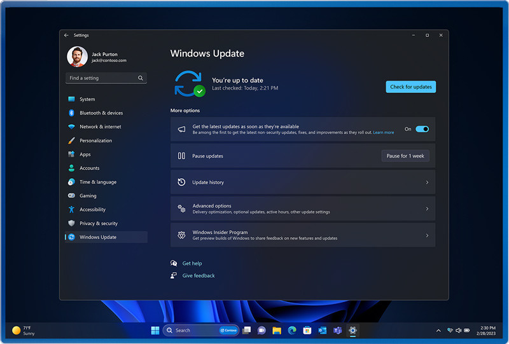Click the Network & internet Wi-Fi icon
The width and height of the screenshot is (509, 344).
click(72, 127)
